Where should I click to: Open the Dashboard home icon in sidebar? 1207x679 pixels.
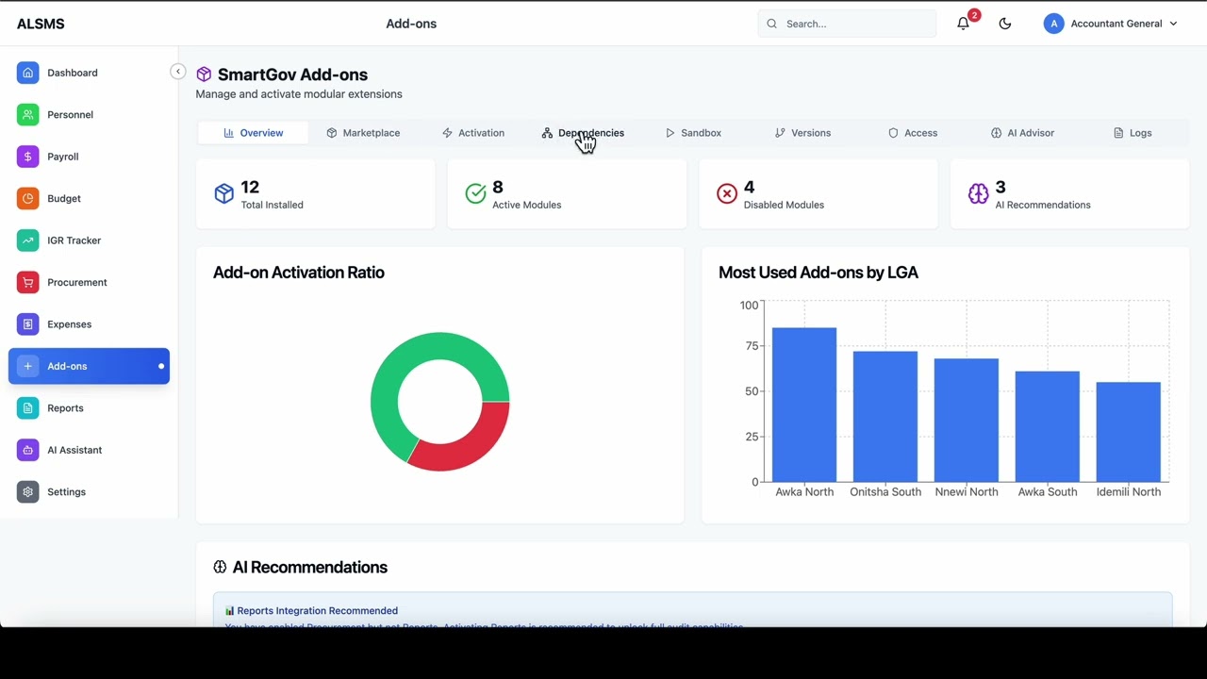coord(27,73)
